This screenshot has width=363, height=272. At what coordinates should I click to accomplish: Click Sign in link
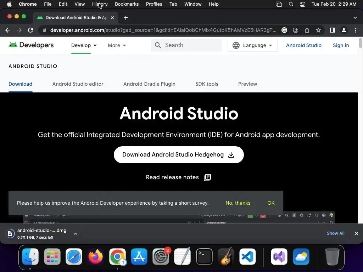click(341, 45)
